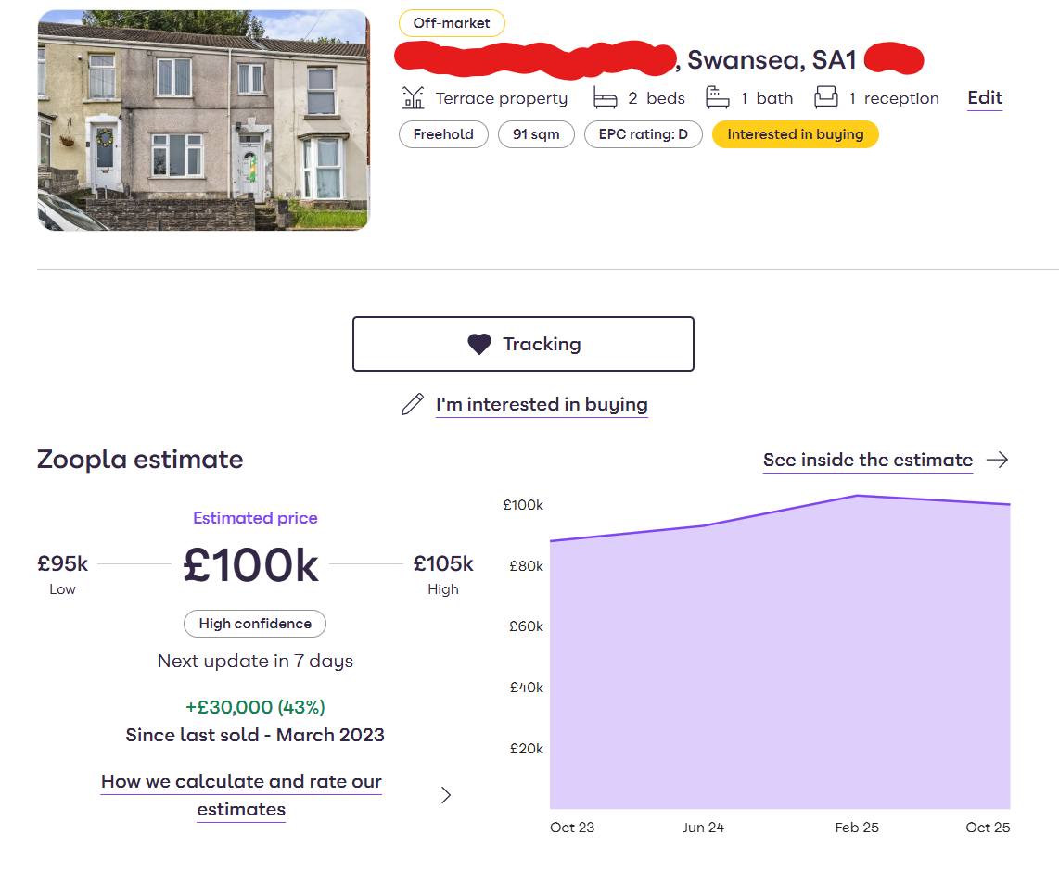Expand the how we calculate estimates chevron
Image resolution: width=1059 pixels, height=872 pixels.
446,795
